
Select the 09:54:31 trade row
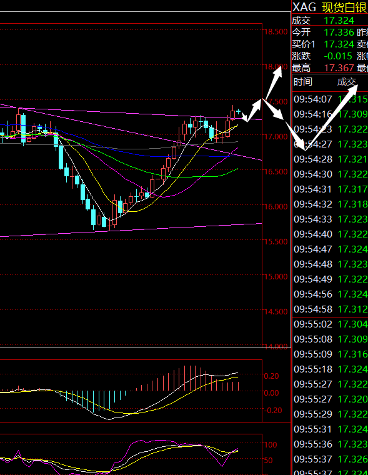(x=331, y=189)
